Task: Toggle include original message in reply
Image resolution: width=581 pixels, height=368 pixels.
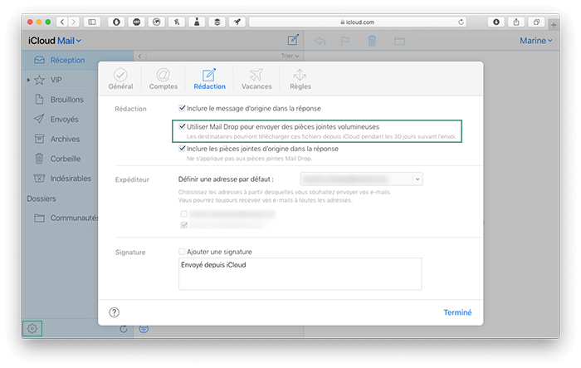Action: (183, 108)
